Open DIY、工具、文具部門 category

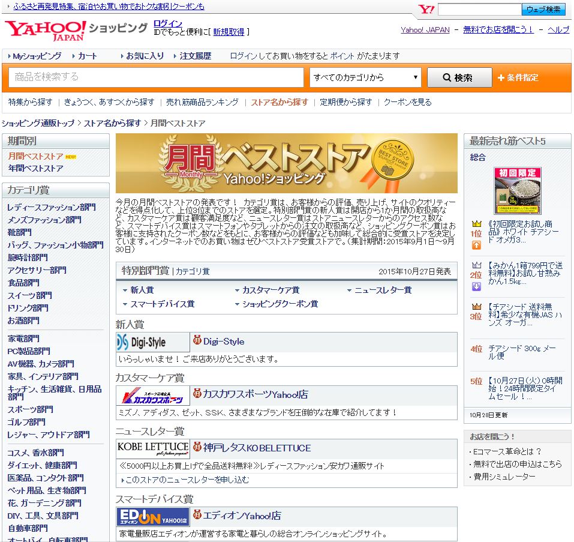[x=43, y=516]
